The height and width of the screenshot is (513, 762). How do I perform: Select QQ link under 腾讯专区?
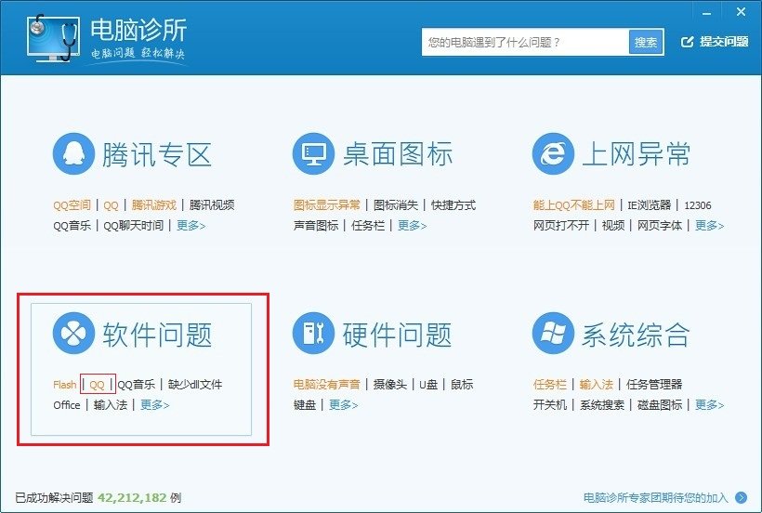(111, 205)
